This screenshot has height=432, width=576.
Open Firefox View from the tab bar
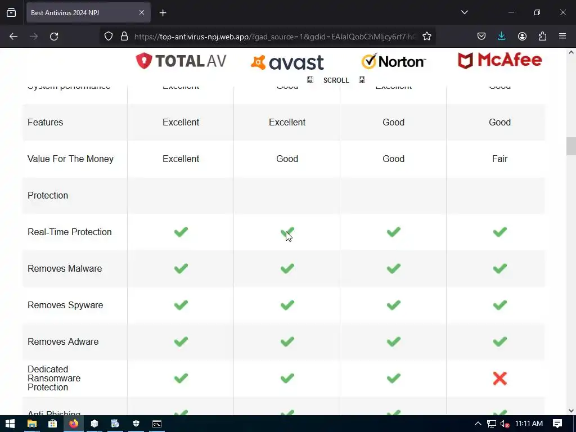[x=11, y=12]
